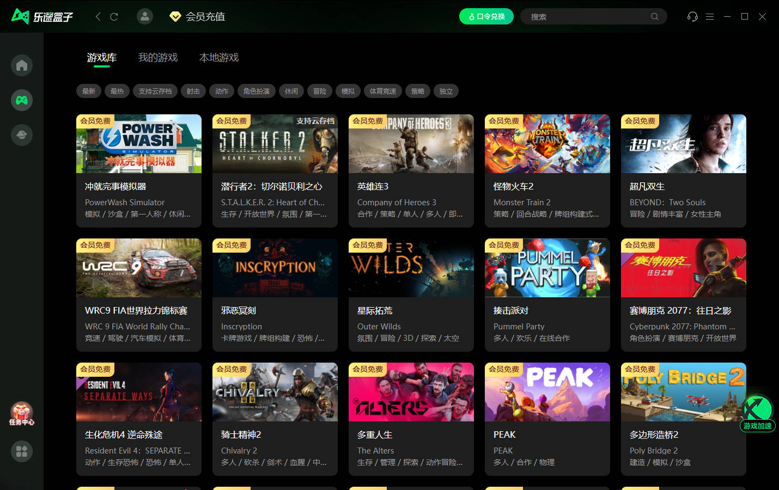Go back with the left arrow icon
The image size is (779, 490).
click(x=98, y=16)
